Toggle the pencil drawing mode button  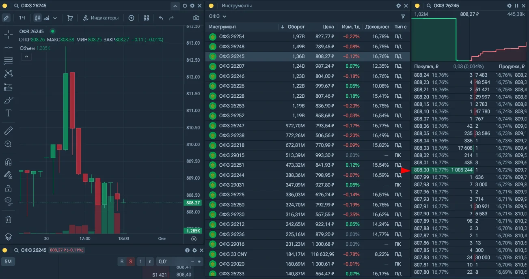pos(6,18)
